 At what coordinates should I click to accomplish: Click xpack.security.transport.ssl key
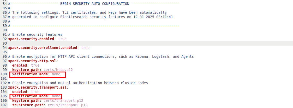37,87
